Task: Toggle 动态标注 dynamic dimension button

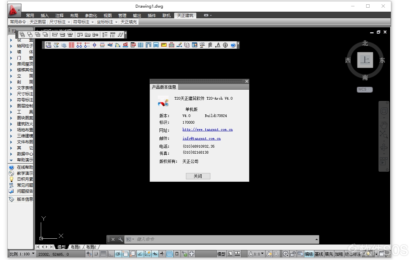Action: click(353, 254)
